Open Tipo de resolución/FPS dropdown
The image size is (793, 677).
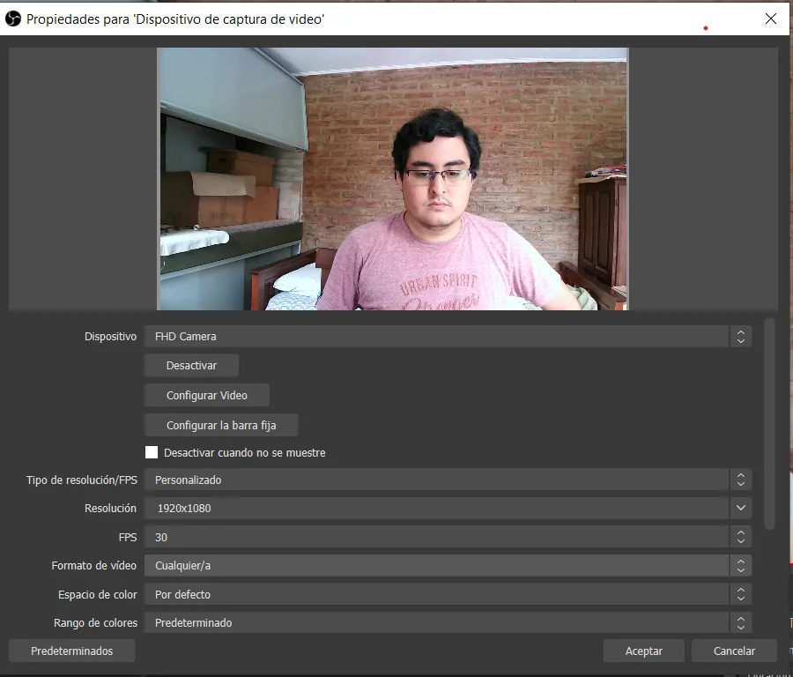437,480
